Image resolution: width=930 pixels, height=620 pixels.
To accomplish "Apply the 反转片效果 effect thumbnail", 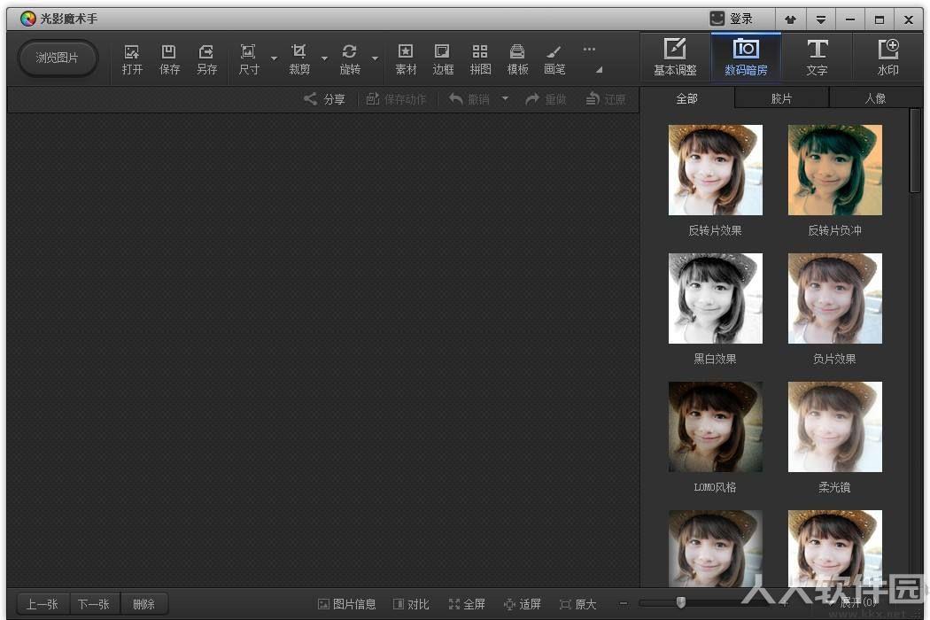I will point(716,170).
